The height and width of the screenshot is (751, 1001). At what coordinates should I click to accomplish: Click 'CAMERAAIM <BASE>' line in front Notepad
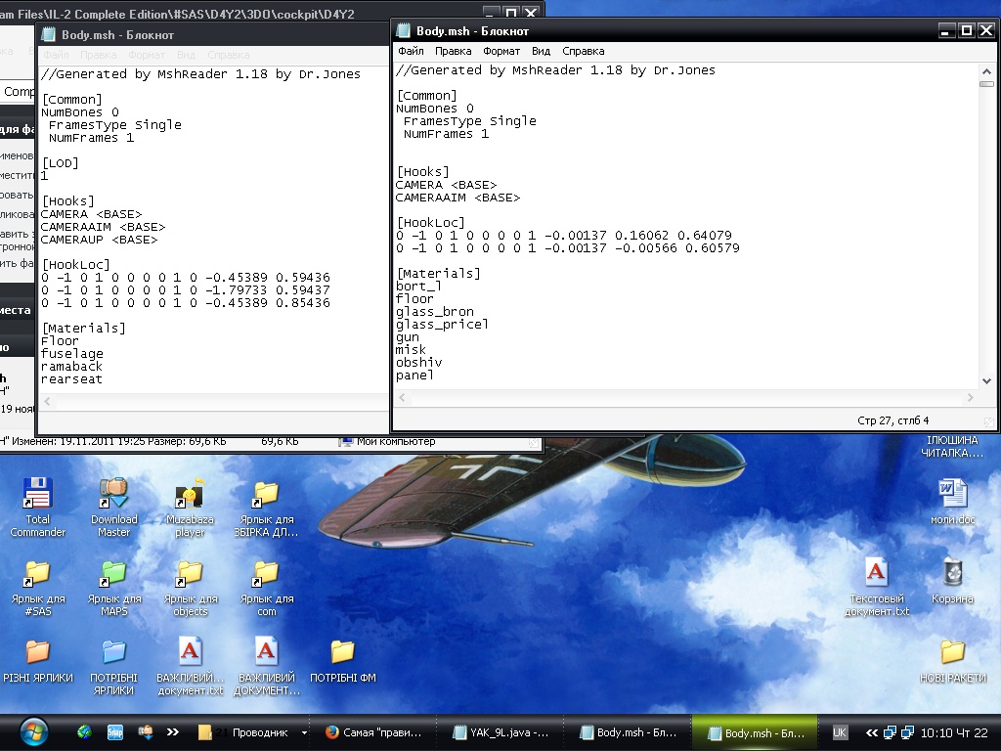457,198
